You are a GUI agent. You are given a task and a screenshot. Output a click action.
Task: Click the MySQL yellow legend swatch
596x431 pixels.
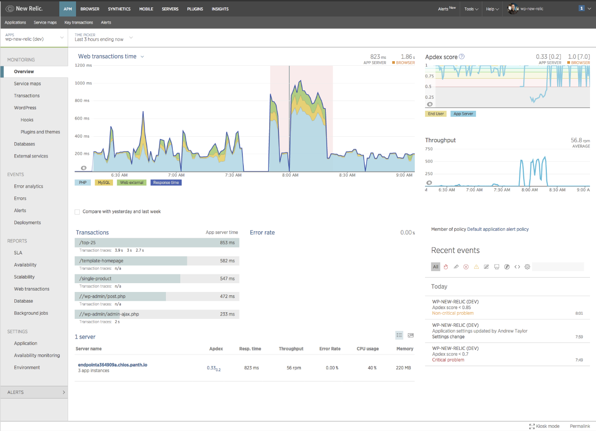click(x=104, y=183)
